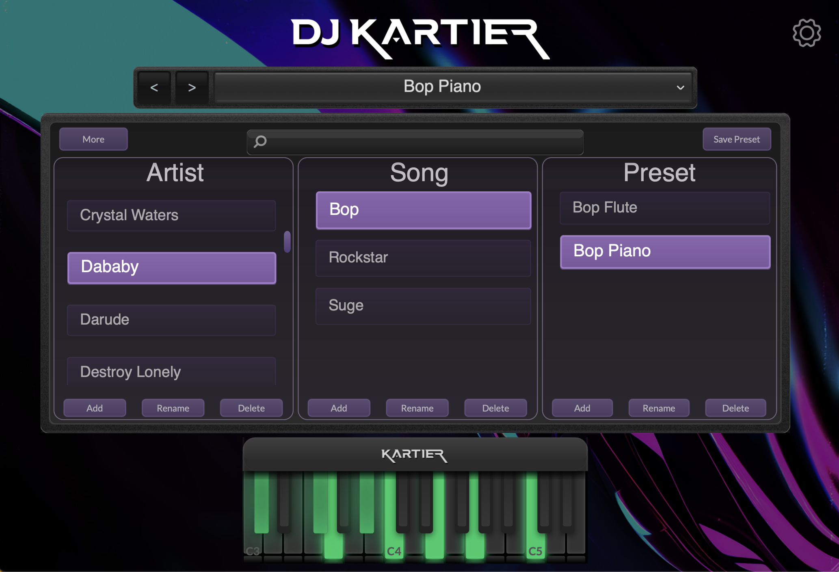Expand the Bop Piano preset dropdown
This screenshot has width=839, height=572.
click(442, 87)
